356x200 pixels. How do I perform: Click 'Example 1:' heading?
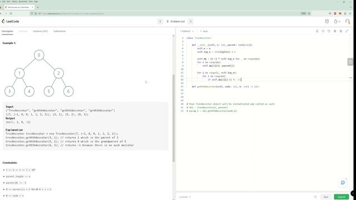9,43
